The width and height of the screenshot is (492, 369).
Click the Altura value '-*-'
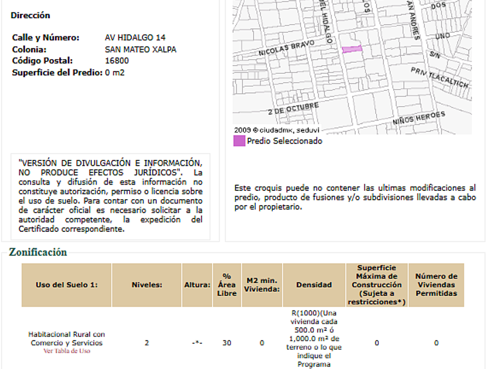coord(197,343)
